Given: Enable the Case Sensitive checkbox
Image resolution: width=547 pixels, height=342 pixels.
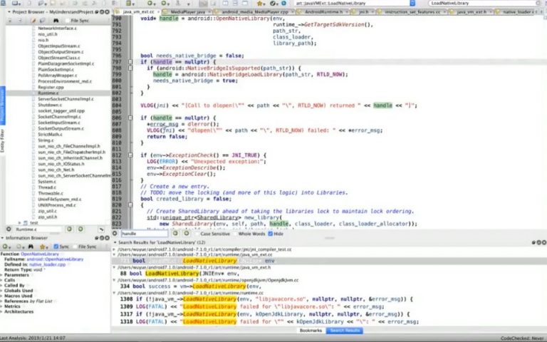Looking at the screenshot, I should (x=197, y=234).
